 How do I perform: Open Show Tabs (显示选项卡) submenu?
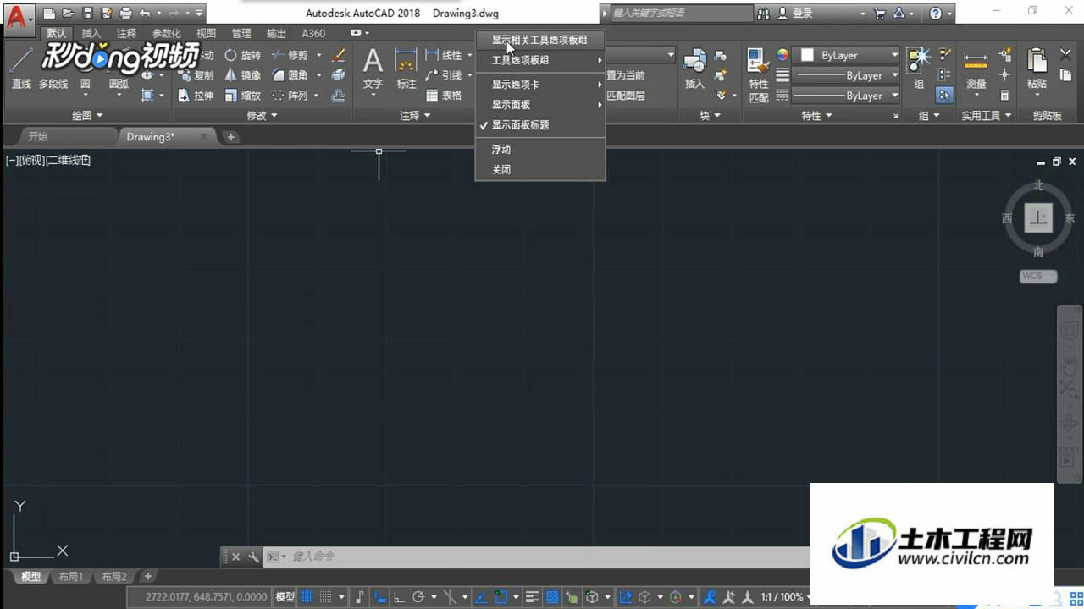click(x=540, y=85)
